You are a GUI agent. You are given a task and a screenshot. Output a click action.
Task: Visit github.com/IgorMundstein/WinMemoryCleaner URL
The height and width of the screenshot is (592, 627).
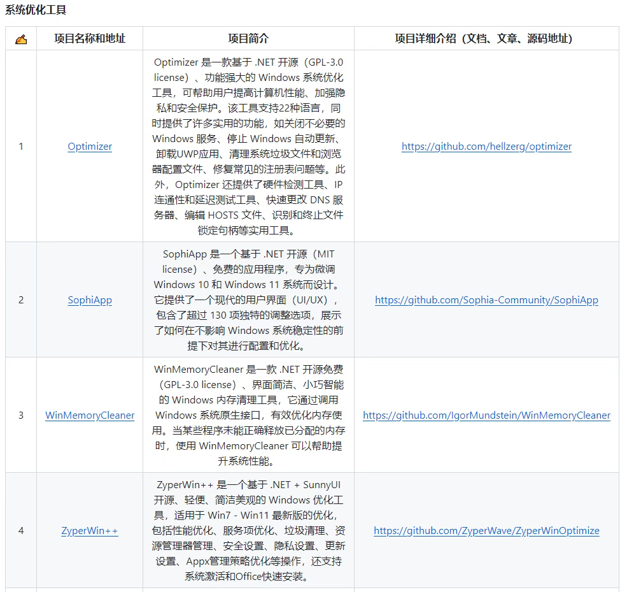486,415
